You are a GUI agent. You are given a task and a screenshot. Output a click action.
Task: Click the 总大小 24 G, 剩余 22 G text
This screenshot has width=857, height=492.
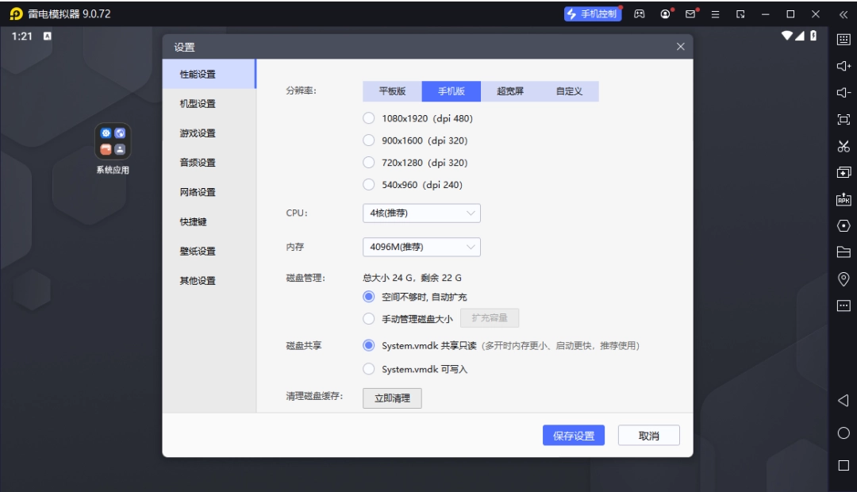412,278
